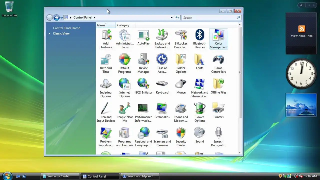320x180 pixels.
Task: Open the Indexing Options icon
Action: [x=106, y=88]
